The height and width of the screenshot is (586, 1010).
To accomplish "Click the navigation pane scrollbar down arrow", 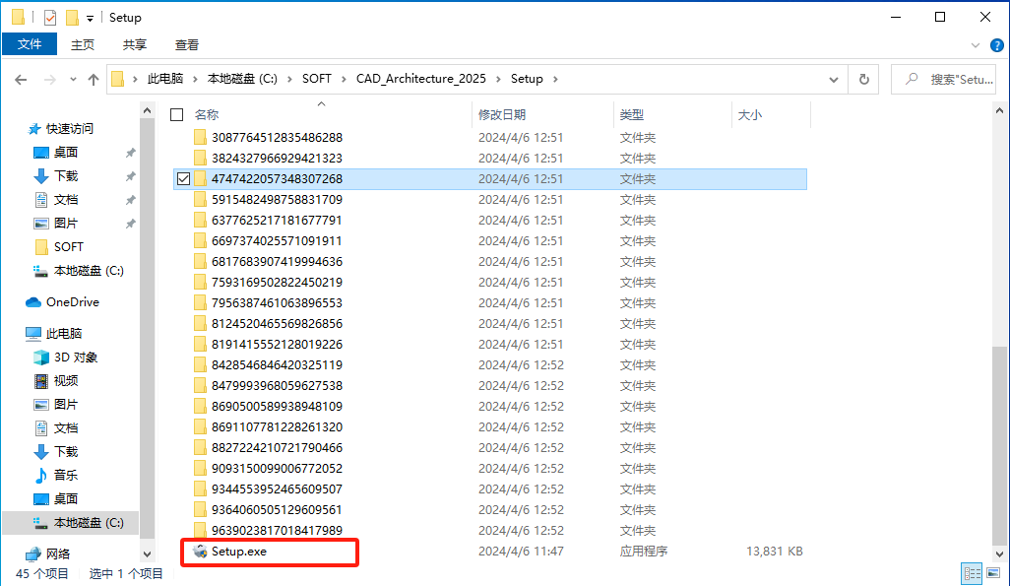I will click(x=147, y=554).
